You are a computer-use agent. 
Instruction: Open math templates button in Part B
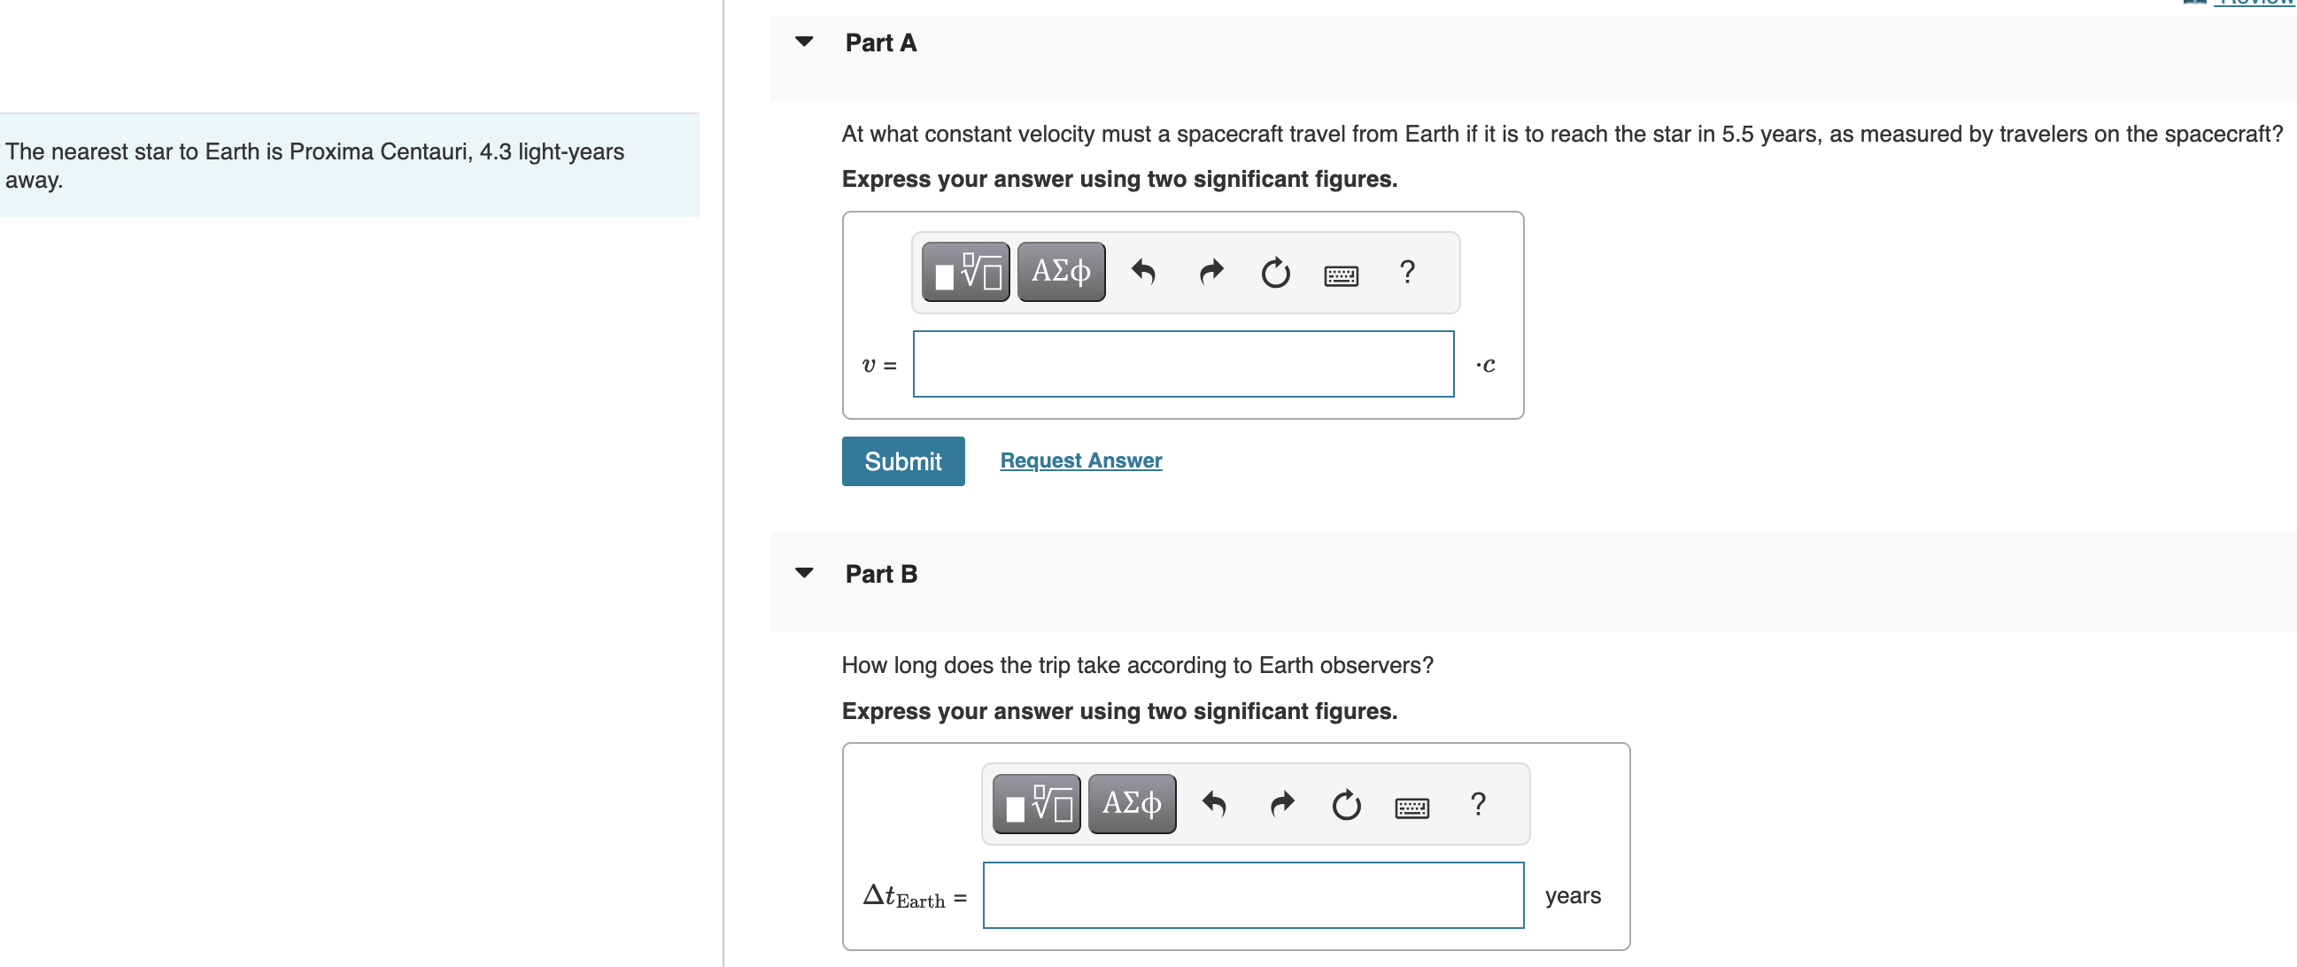point(1036,804)
